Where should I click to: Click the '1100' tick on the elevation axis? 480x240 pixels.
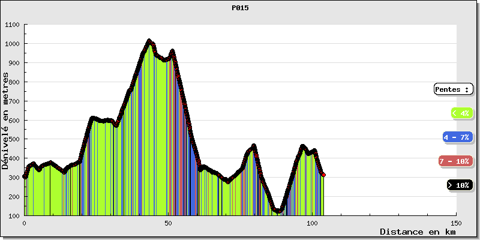pos(12,25)
